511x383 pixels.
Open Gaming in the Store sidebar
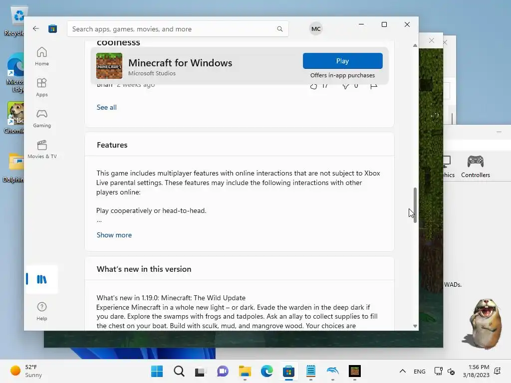[x=42, y=118]
